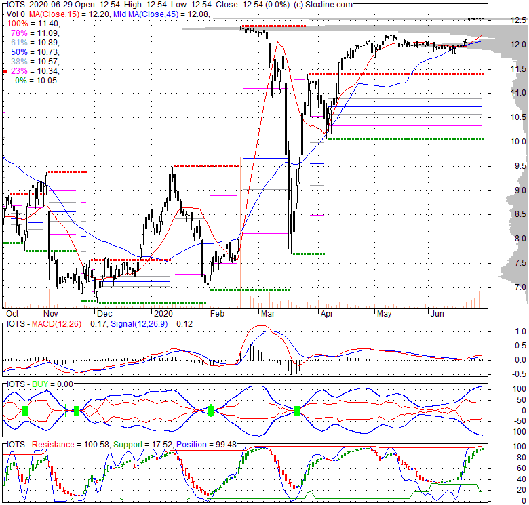The image size is (529, 505).
Task: Click the Low: 12.54 value
Action: tap(191, 5)
